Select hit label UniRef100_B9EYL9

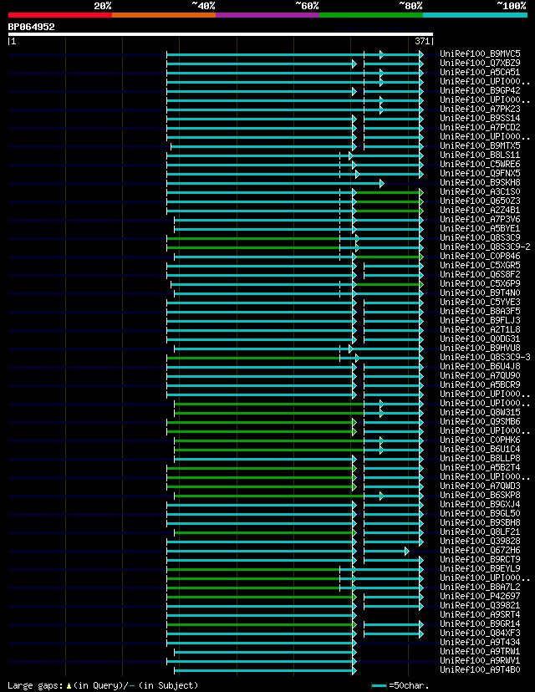[481, 569]
